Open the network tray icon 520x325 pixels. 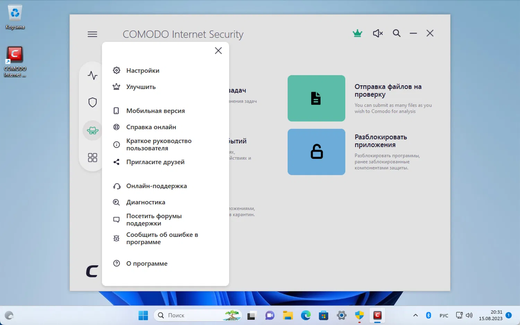459,315
